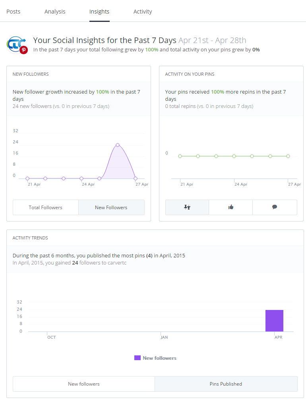Show comments with the speech bubble icon
Image resolution: width=306 pixels, height=400 pixels.
pyautogui.click(x=275, y=207)
